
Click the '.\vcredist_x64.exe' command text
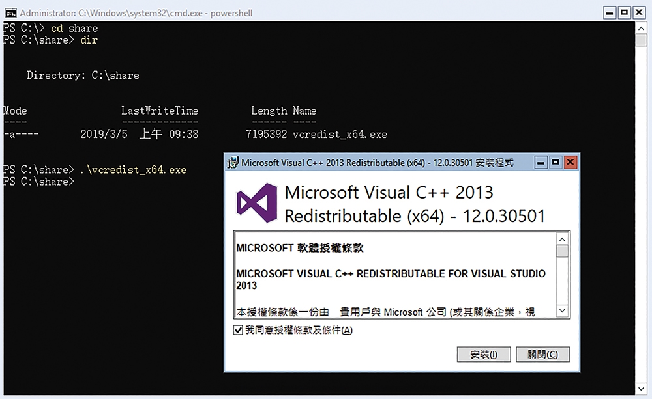point(133,169)
